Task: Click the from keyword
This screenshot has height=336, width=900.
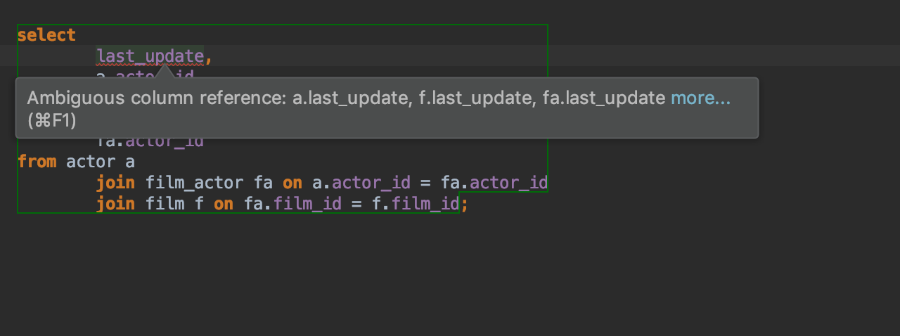Action: pyautogui.click(x=37, y=162)
